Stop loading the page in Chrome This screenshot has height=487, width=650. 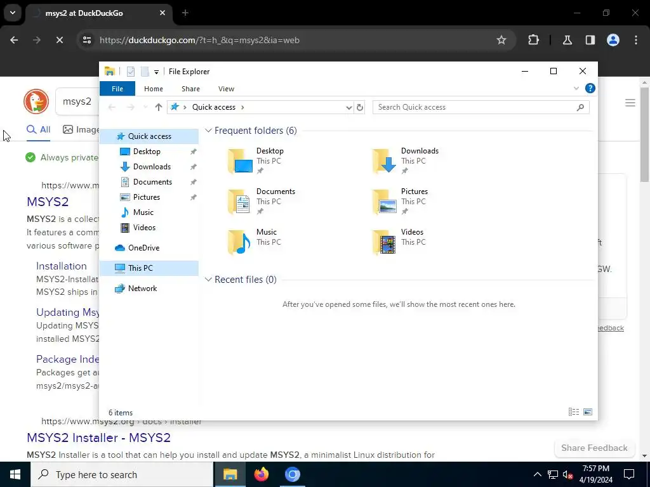coord(59,40)
